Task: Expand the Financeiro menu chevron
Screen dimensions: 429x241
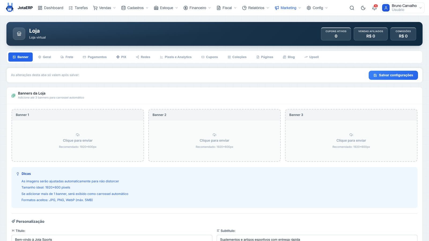Action: coord(210,8)
